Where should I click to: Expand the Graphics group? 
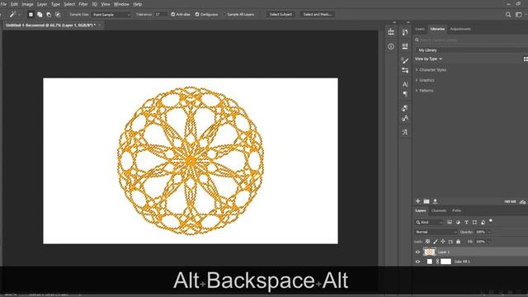tap(417, 80)
